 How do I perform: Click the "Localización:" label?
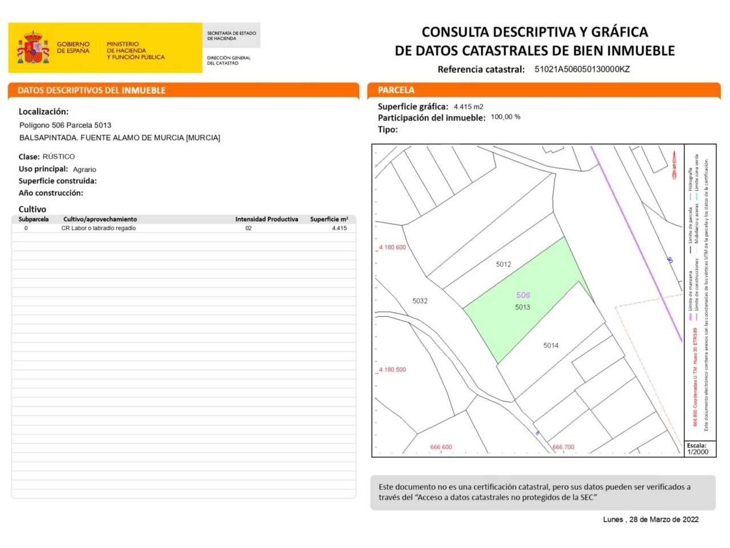tap(43, 112)
